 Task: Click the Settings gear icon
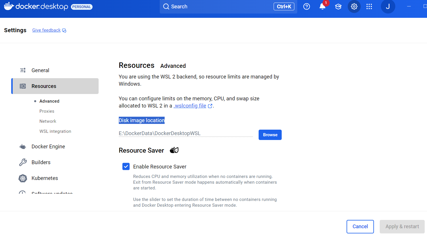(354, 7)
